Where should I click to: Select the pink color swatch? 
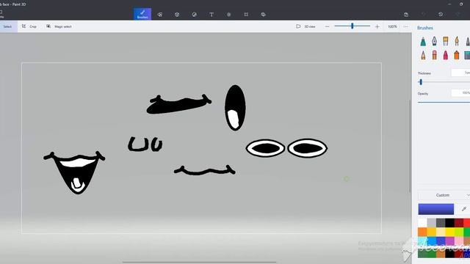(458, 241)
